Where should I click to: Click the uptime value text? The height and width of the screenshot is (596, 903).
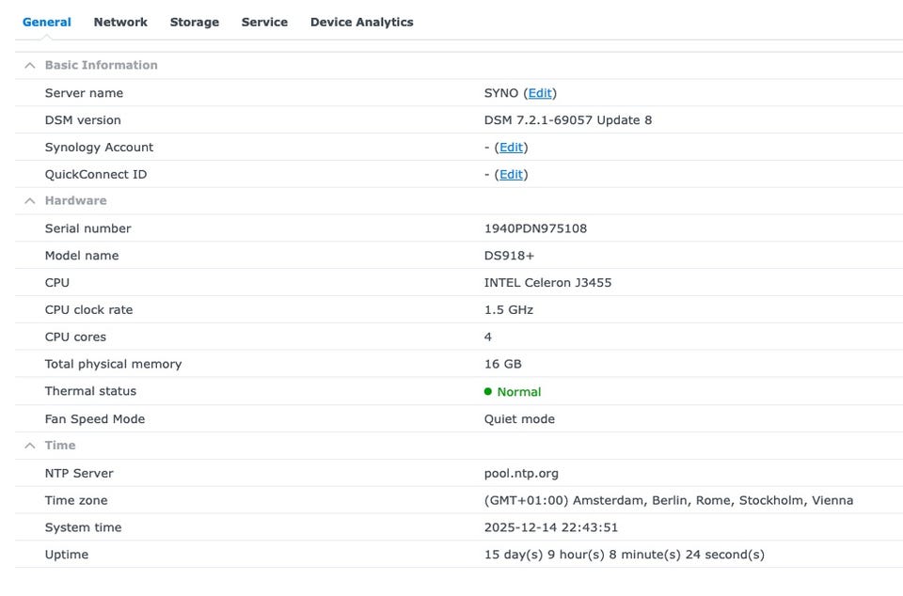[624, 555]
